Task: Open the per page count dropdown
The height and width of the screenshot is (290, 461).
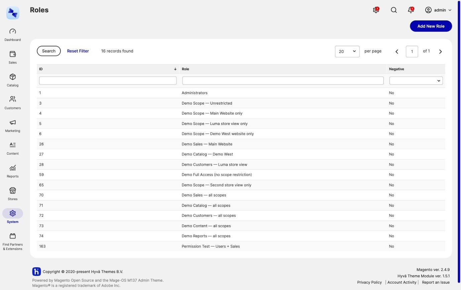Action: tap(347, 51)
